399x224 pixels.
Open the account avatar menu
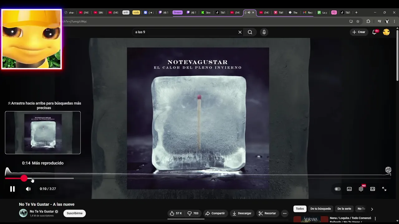(386, 32)
